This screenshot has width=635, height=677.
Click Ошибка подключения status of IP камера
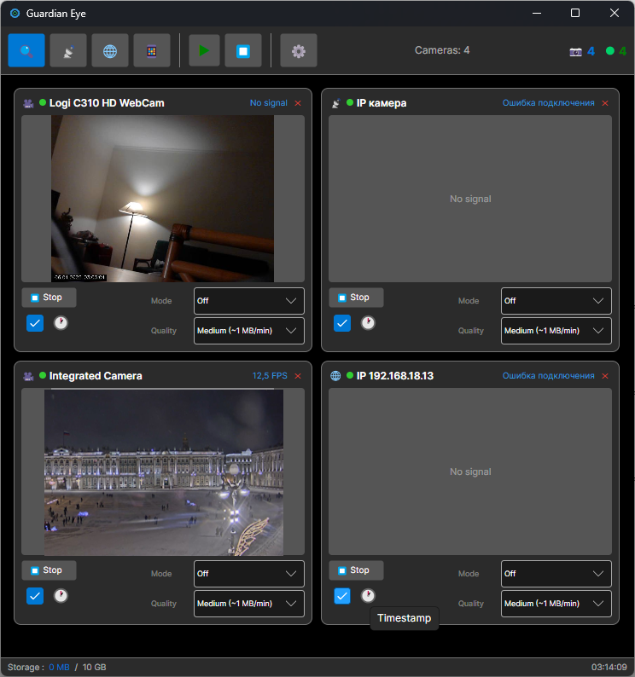pos(548,103)
